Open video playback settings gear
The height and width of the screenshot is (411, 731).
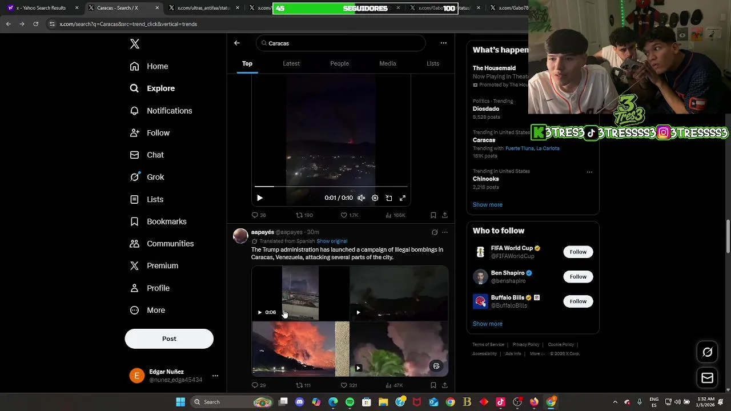pos(375,198)
